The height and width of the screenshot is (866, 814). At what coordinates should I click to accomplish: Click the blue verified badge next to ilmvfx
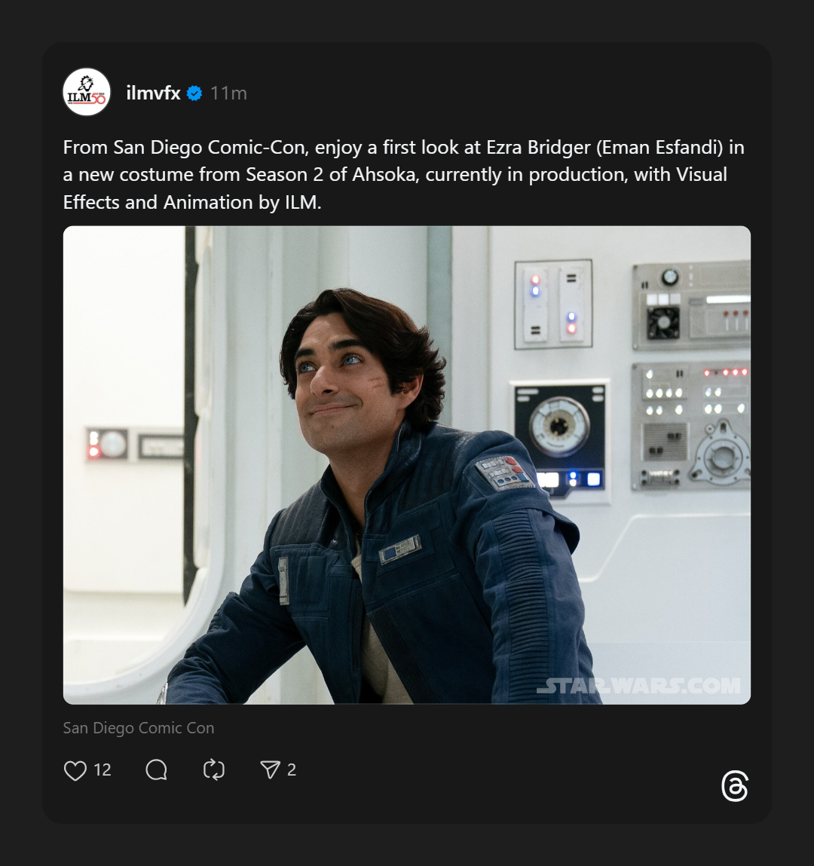point(194,93)
